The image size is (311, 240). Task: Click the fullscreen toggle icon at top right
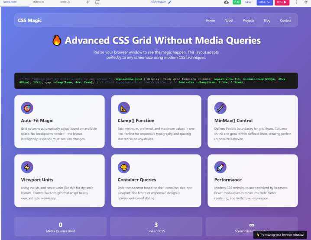(x=305, y=2)
